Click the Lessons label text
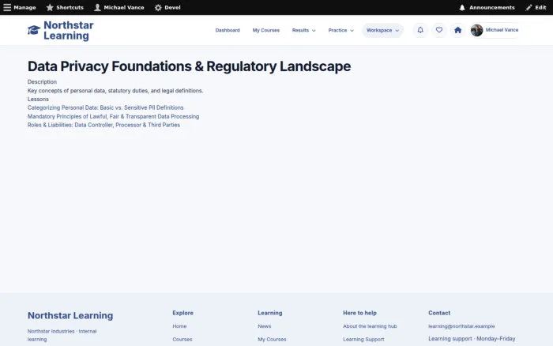553x346 pixels. click(x=38, y=99)
